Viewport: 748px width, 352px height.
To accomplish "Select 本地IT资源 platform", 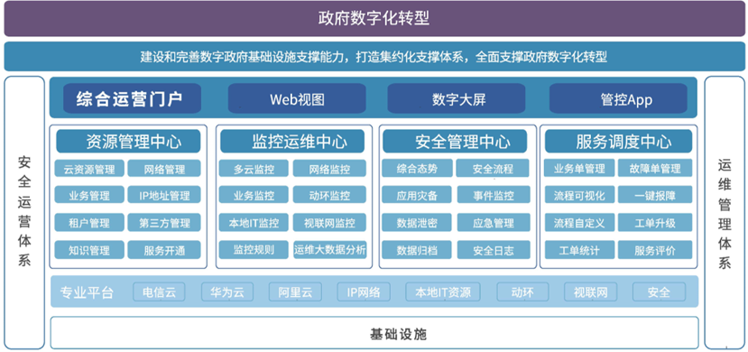I will [443, 292].
